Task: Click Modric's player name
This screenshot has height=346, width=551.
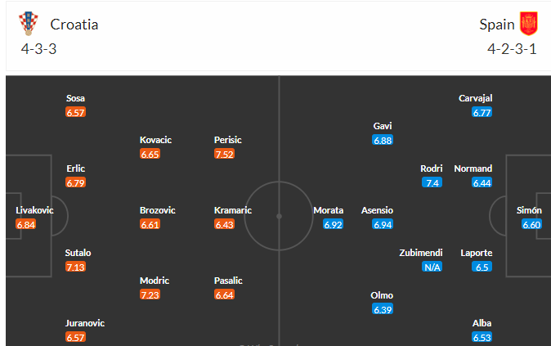Action: pos(155,281)
